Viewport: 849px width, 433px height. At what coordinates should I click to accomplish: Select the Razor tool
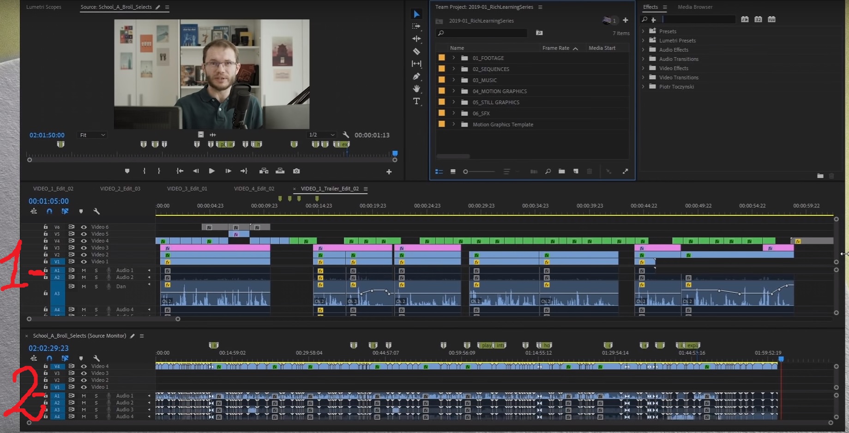[416, 51]
